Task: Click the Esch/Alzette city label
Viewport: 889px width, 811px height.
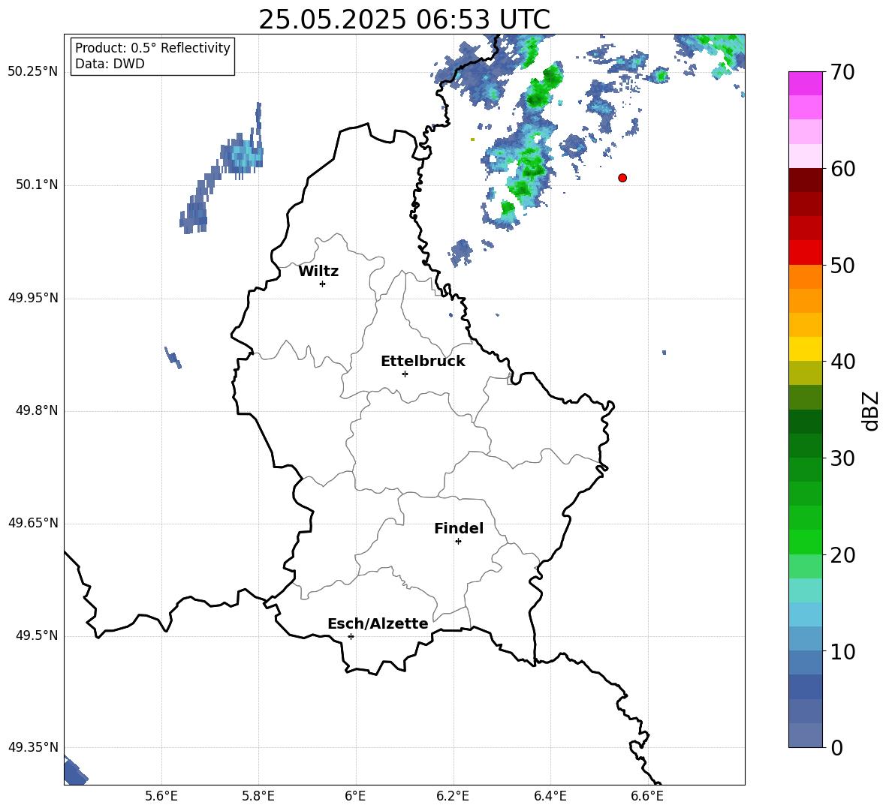Action: coord(378,623)
